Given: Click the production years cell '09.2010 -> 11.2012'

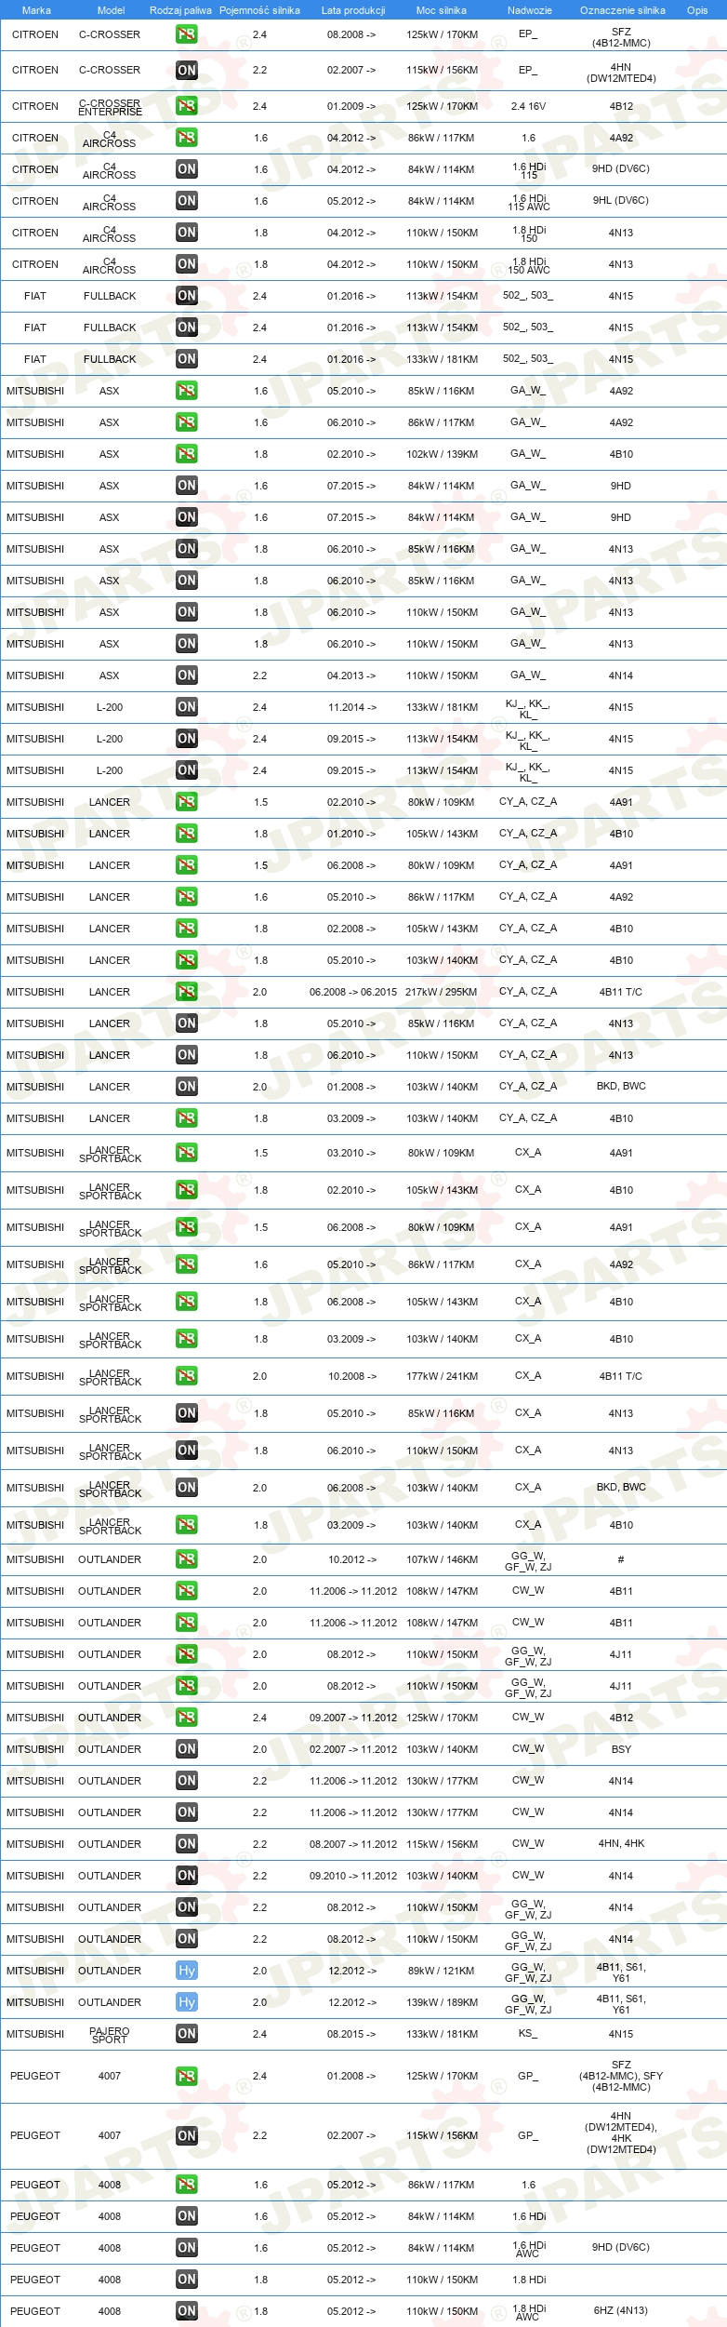Looking at the screenshot, I should click(x=353, y=1876).
